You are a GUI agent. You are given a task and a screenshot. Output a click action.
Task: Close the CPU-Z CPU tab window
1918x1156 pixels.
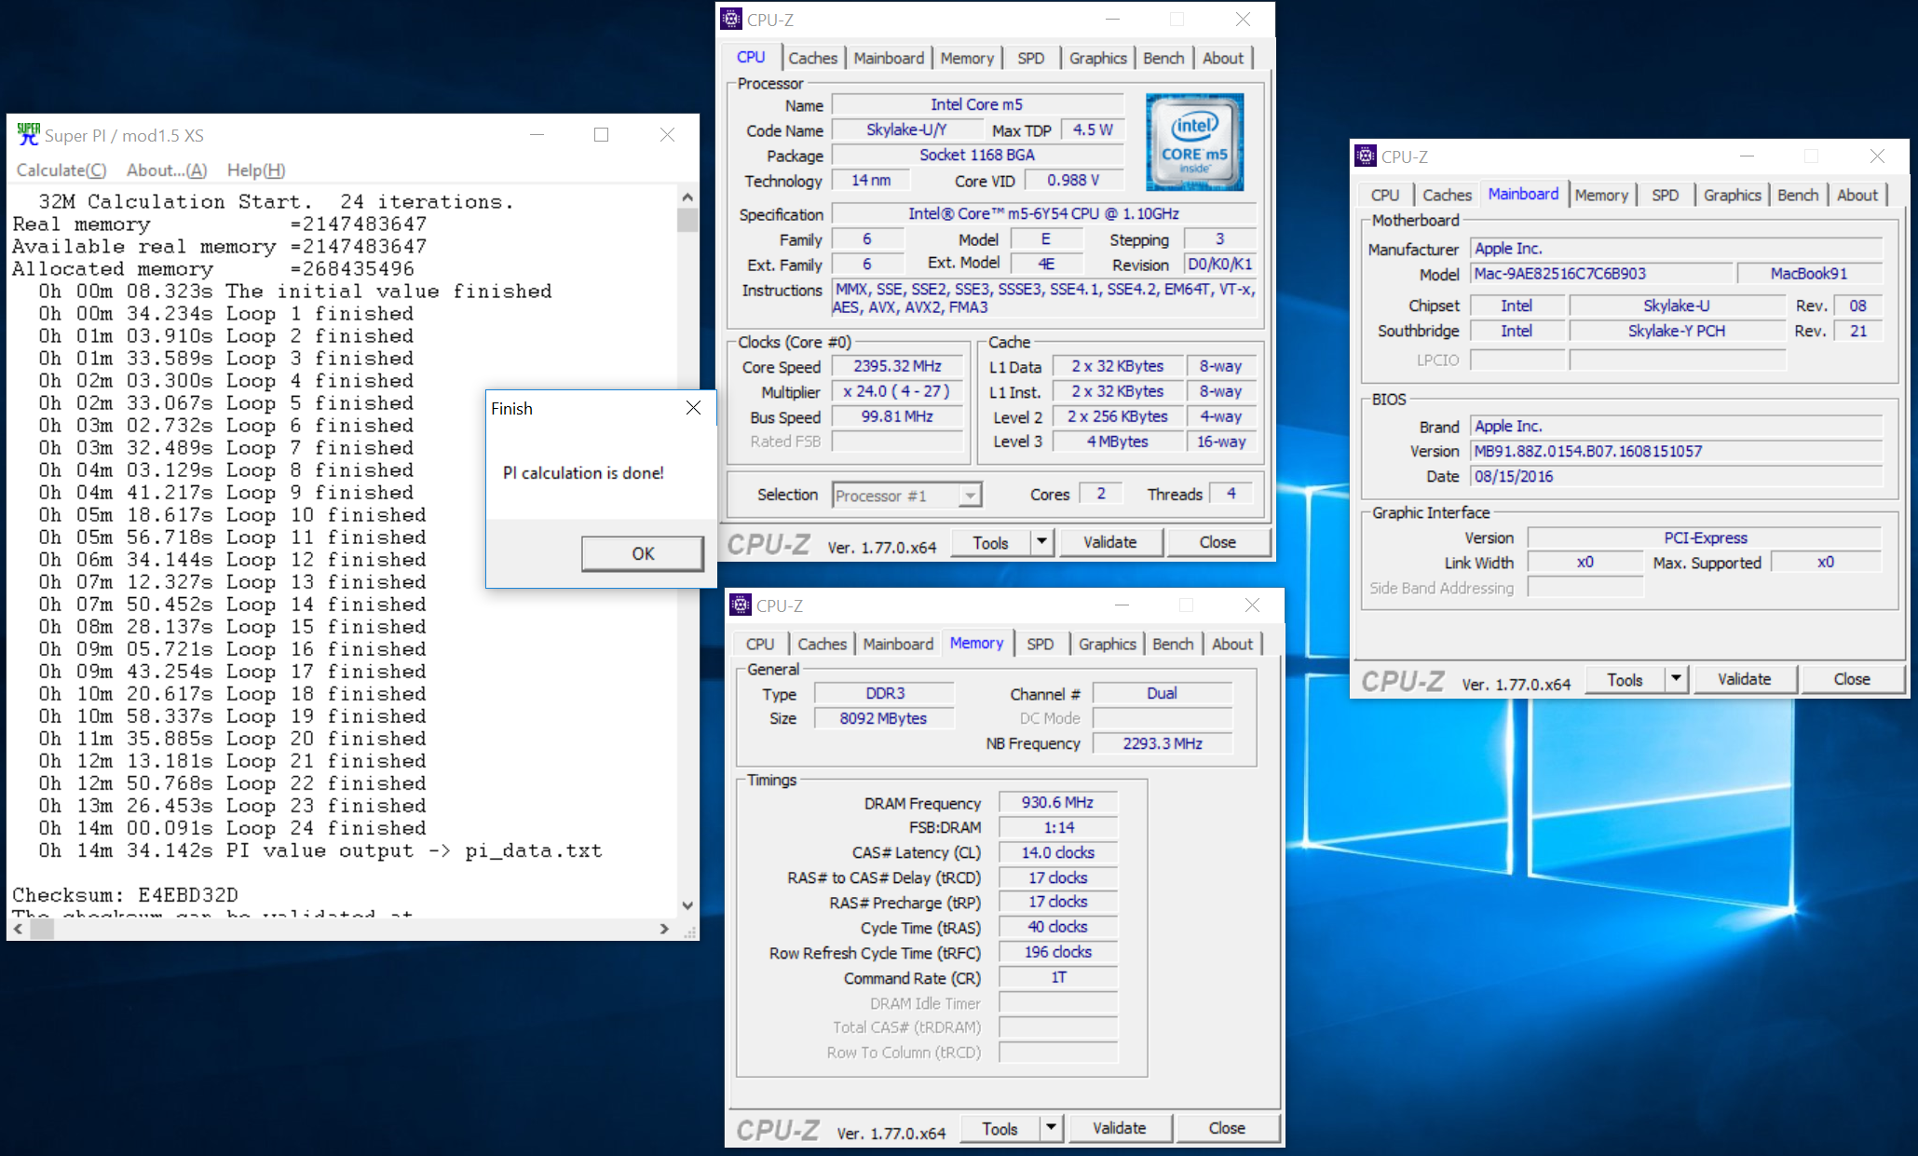click(x=1243, y=19)
